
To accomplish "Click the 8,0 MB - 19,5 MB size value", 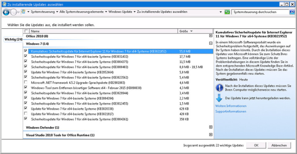I will pyautogui.click(x=191, y=67).
